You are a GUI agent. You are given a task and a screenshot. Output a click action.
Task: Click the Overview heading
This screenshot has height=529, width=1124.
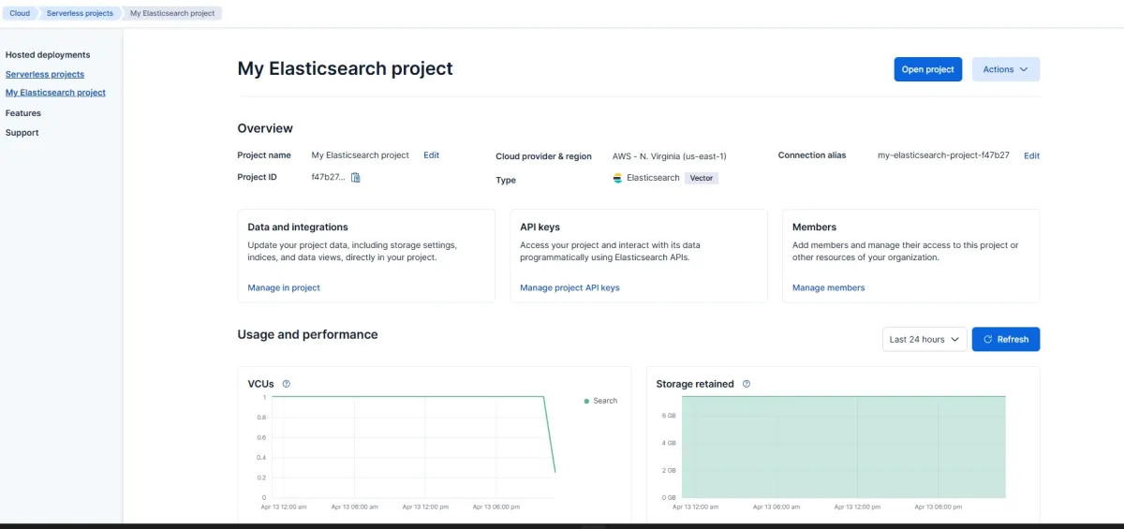coord(265,128)
